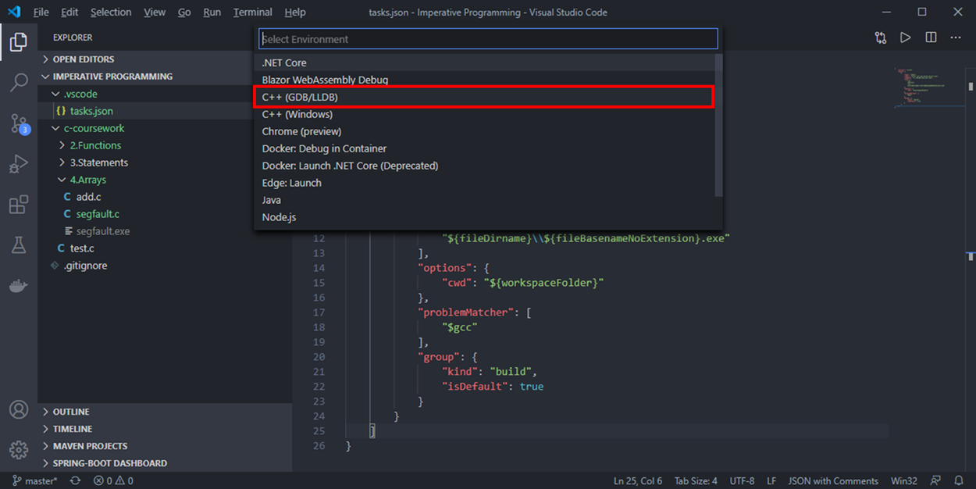Image resolution: width=976 pixels, height=489 pixels.
Task: Click the Open Changes compare icon
Action: (x=881, y=37)
